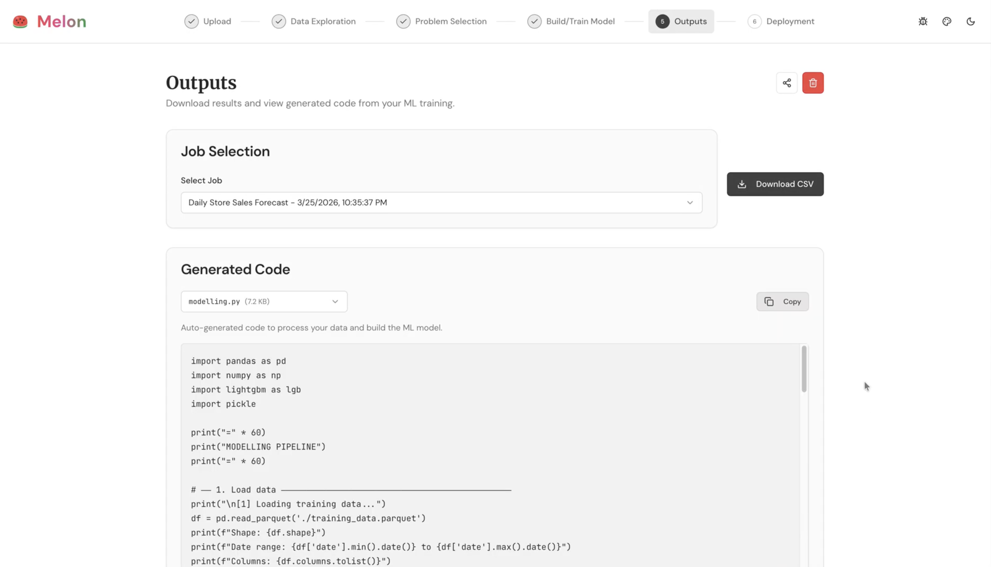Open the color theme palette icon

pos(947,21)
